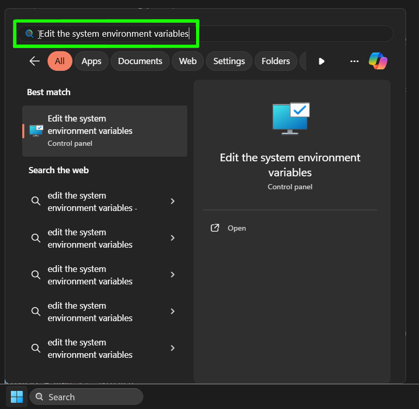The width and height of the screenshot is (419, 409).
Task: Switch to the Documents filter tab
Action: [x=140, y=61]
